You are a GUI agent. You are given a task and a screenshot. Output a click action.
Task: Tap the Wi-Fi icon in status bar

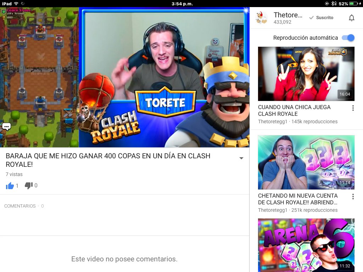point(16,4)
